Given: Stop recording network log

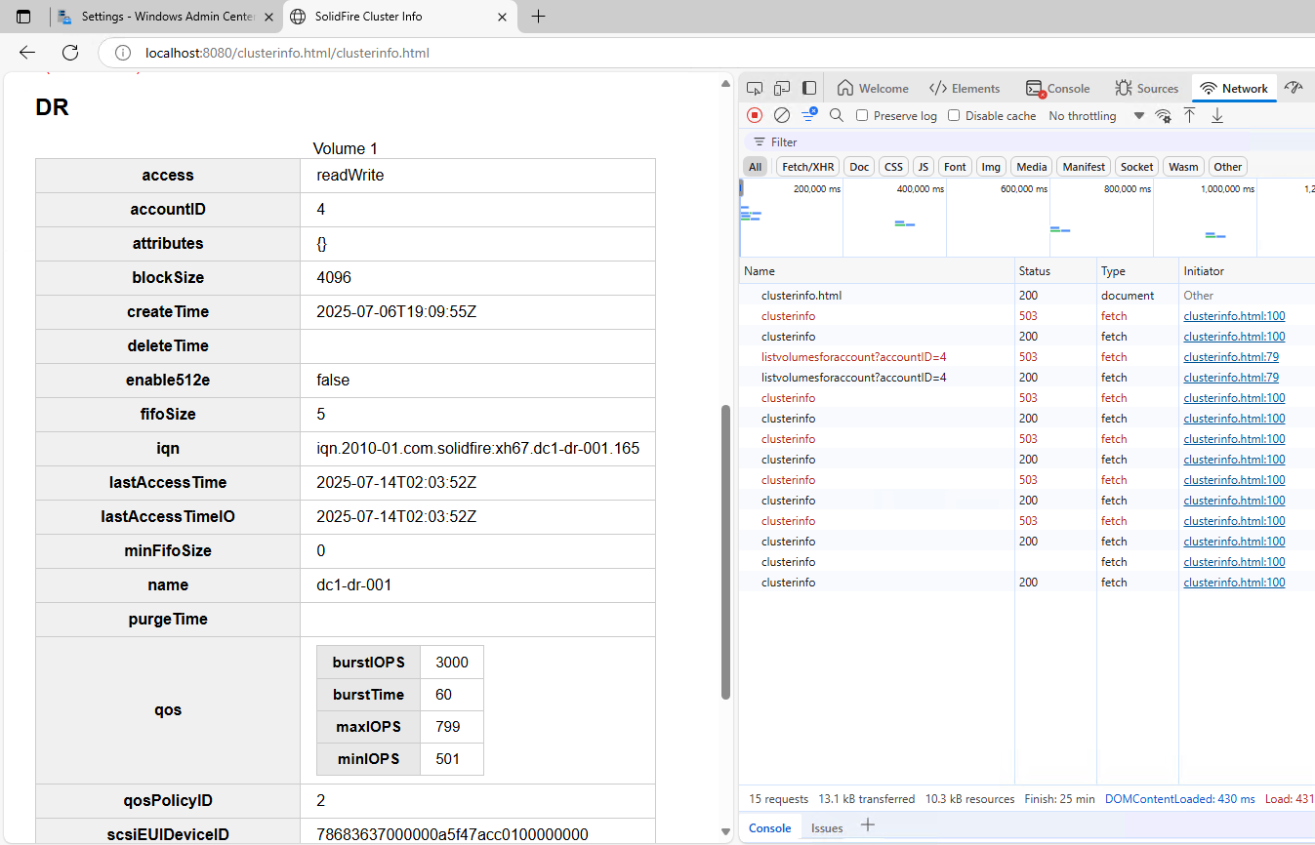Looking at the screenshot, I should coord(755,115).
